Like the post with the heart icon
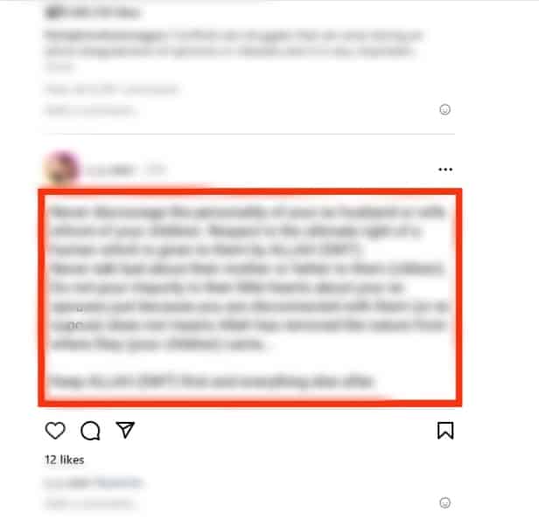Screen dimensions: 539x526 (x=55, y=430)
